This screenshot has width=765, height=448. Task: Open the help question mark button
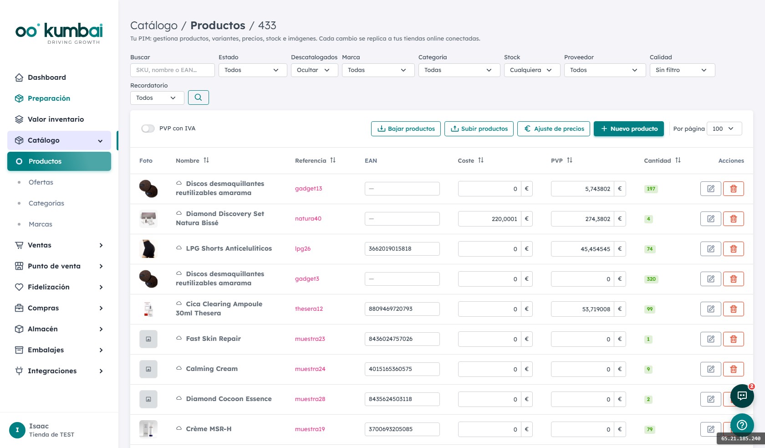(742, 425)
